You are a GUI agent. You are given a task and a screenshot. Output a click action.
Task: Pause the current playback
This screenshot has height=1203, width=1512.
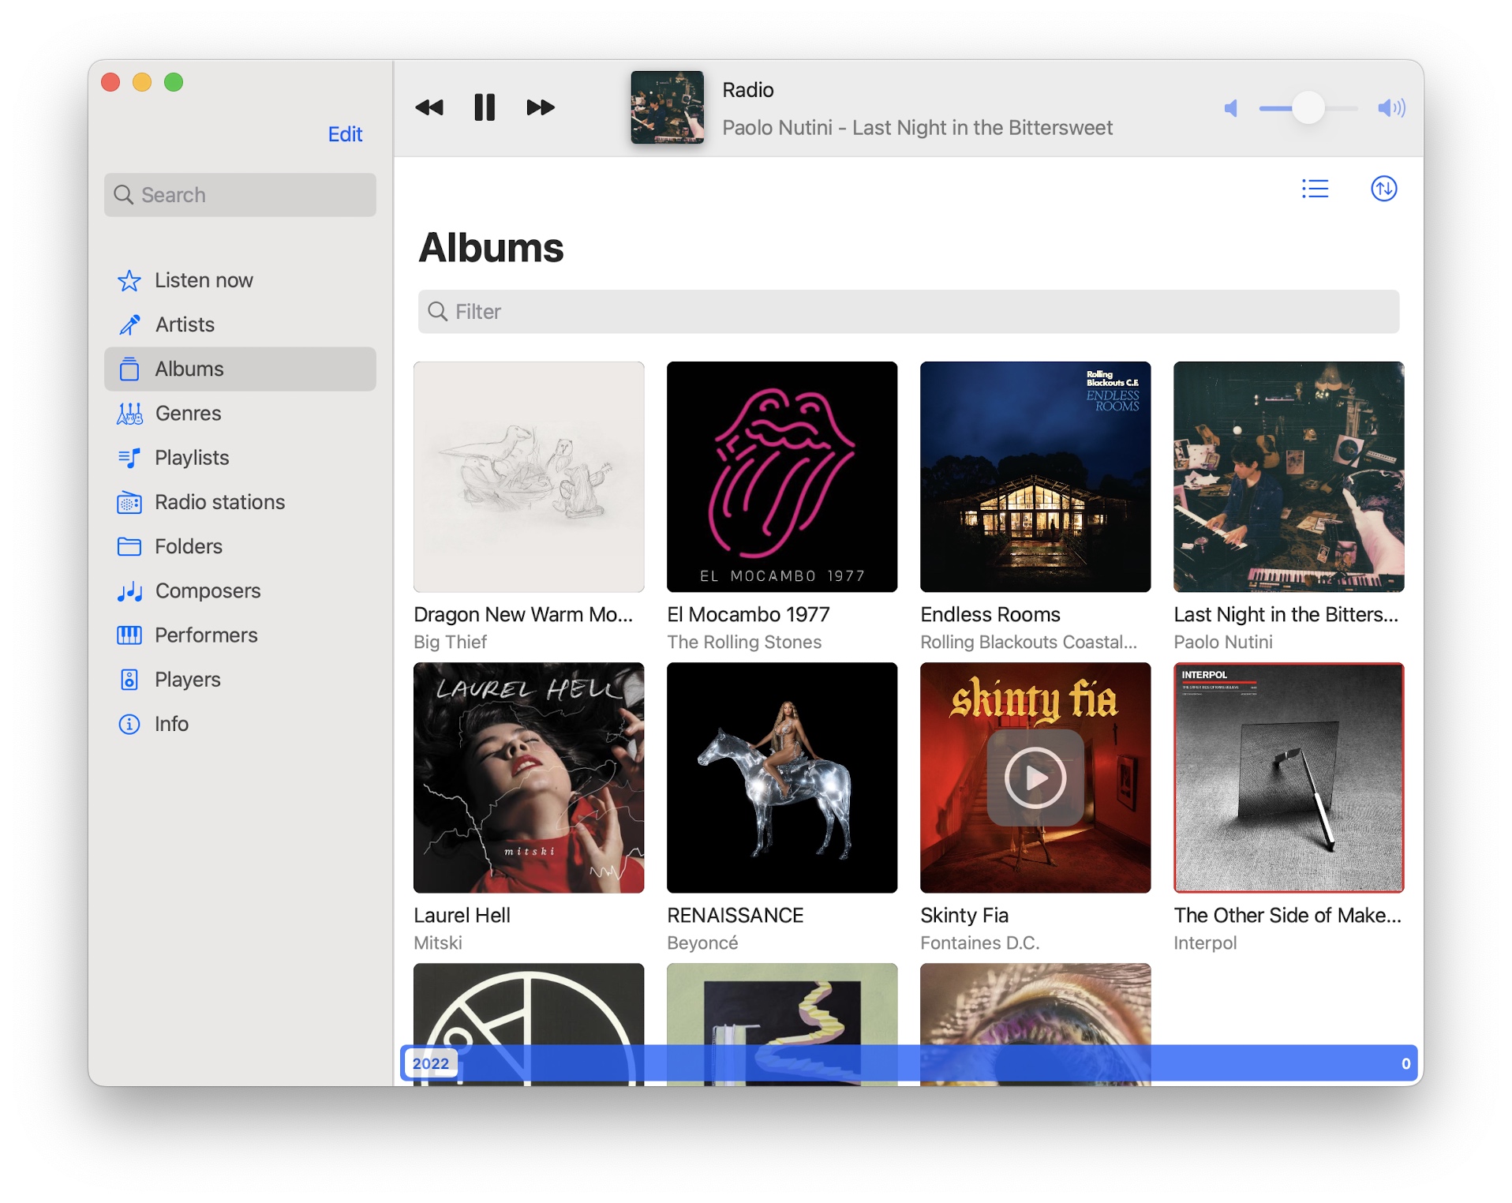click(485, 107)
